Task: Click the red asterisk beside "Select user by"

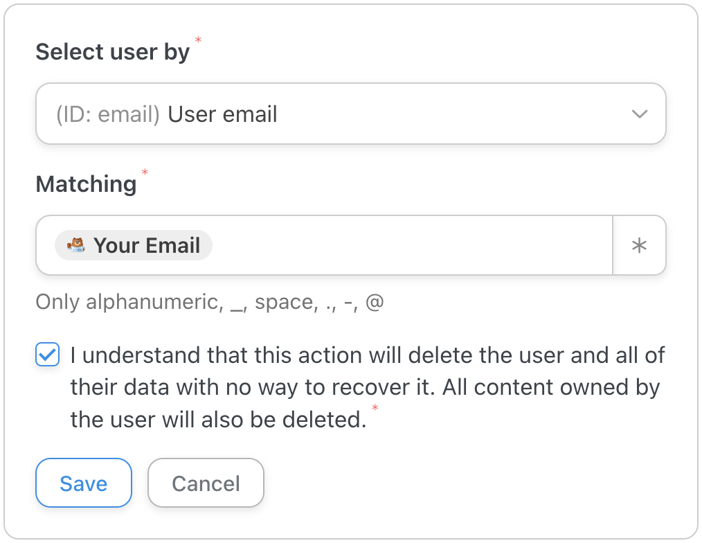Action: (x=198, y=40)
